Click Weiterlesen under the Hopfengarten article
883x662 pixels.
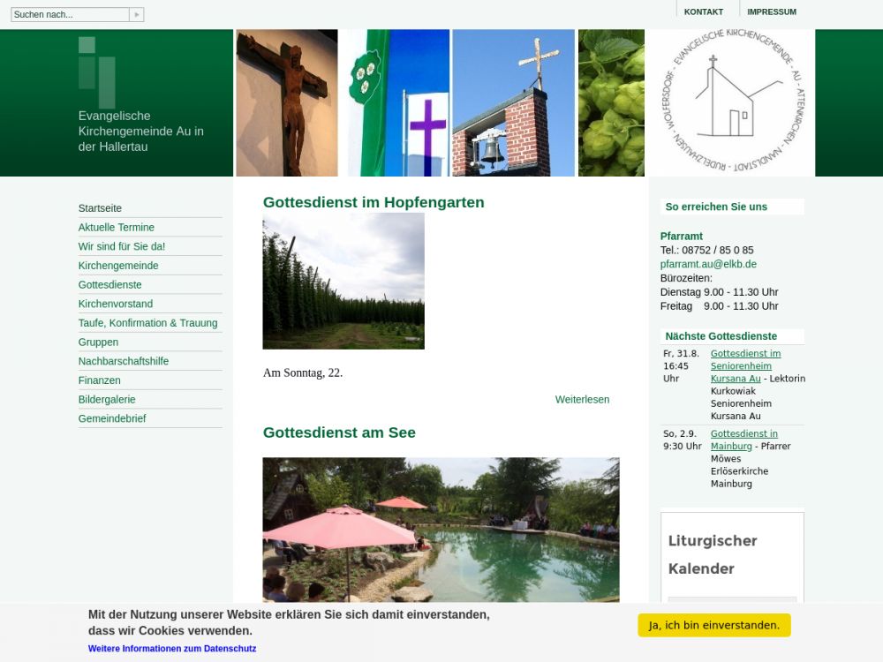(582, 400)
